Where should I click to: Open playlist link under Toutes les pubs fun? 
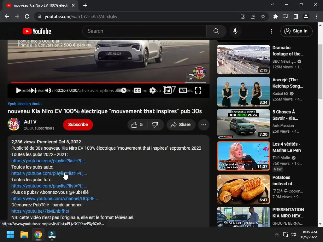[49, 186]
